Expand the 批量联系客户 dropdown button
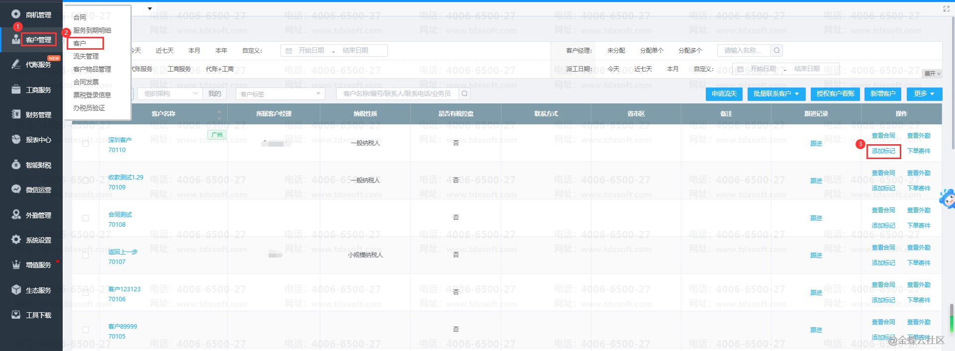Screen dimensions: 955x351 775,93
